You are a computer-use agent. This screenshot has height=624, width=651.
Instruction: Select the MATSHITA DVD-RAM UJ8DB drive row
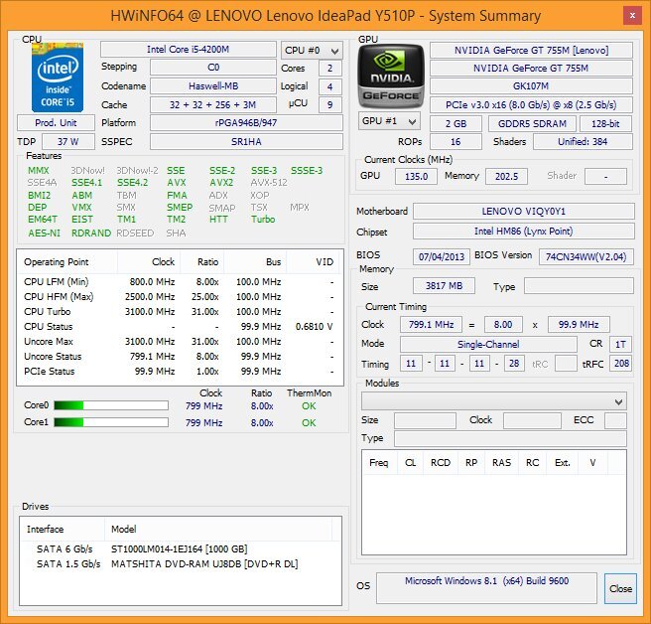[x=181, y=564]
